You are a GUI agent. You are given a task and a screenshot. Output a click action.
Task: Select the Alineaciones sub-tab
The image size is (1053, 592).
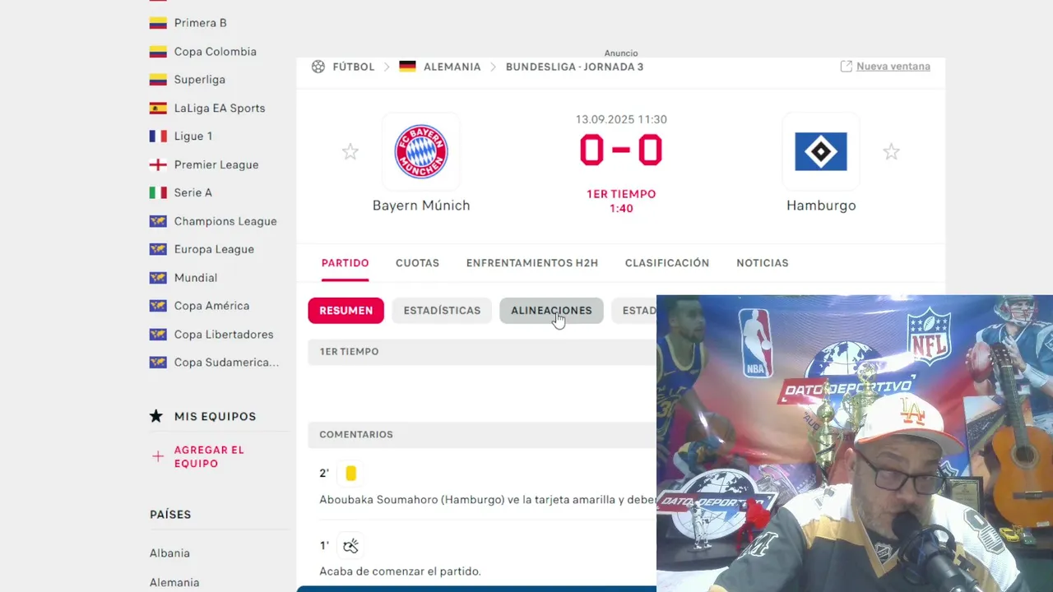click(551, 310)
